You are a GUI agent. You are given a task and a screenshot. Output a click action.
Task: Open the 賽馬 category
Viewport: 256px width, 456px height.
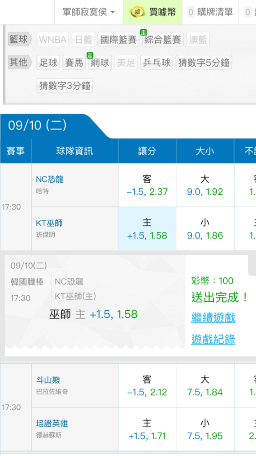pyautogui.click(x=74, y=62)
